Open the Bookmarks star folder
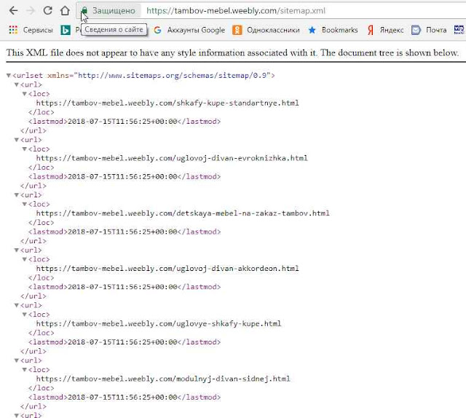 (333, 30)
